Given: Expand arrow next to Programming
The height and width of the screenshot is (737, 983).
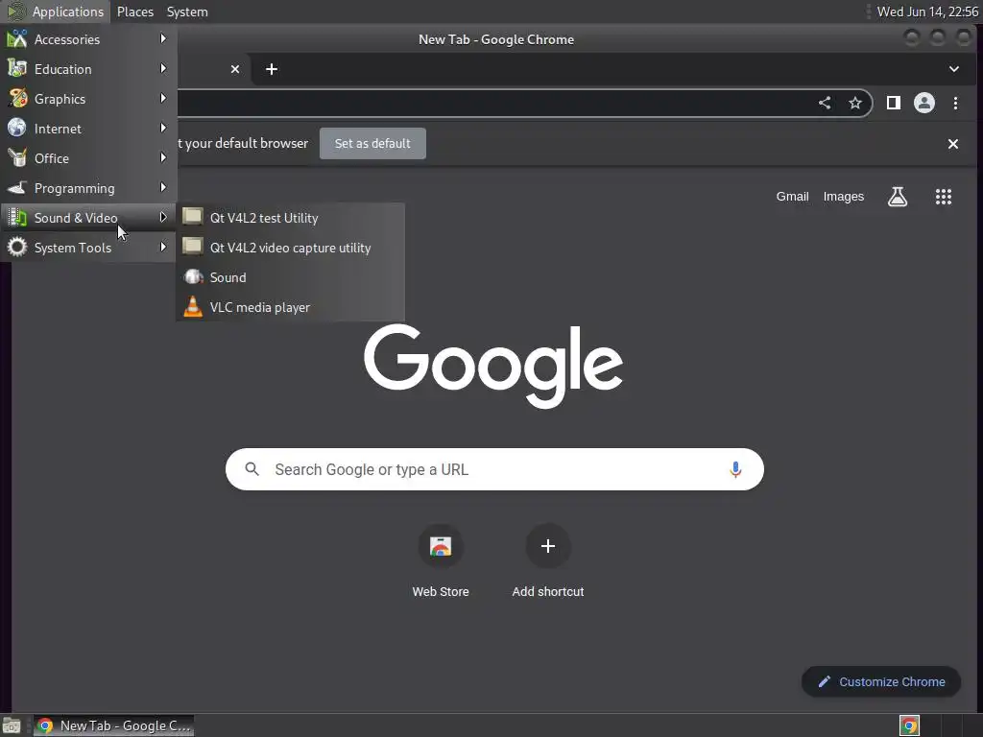Looking at the screenshot, I should [x=163, y=187].
